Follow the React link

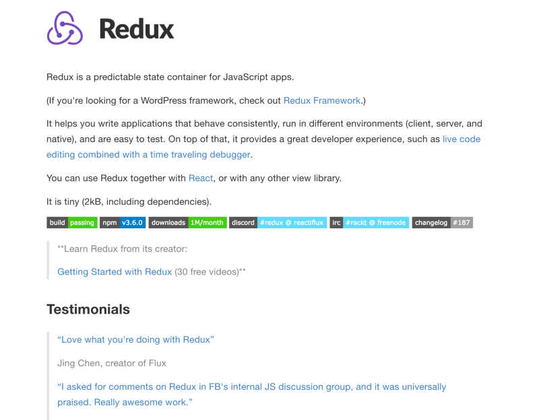[x=201, y=178]
